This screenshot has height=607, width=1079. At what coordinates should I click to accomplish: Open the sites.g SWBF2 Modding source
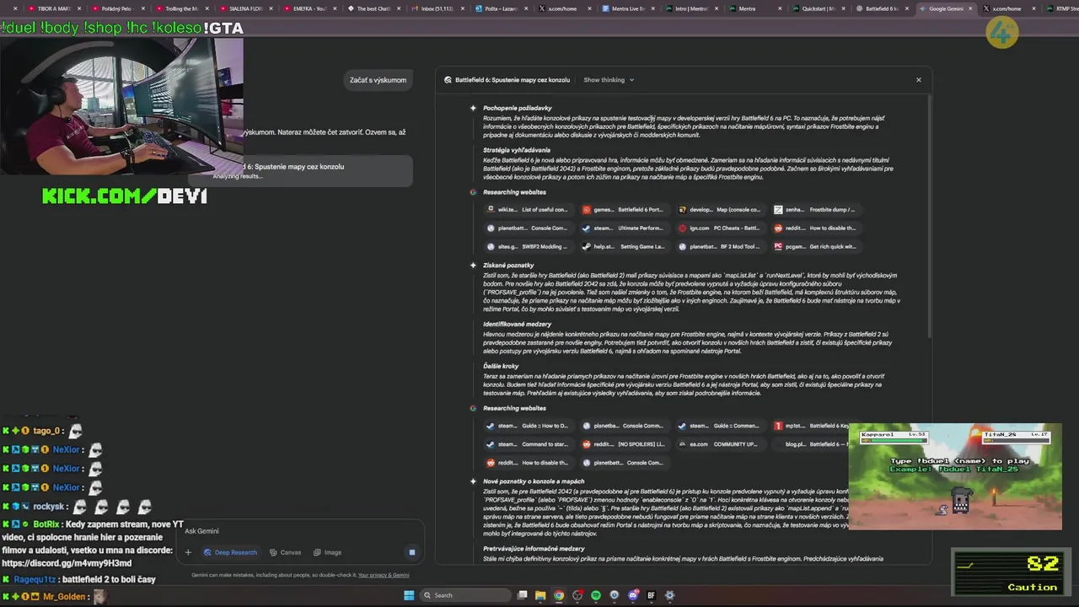coord(529,246)
